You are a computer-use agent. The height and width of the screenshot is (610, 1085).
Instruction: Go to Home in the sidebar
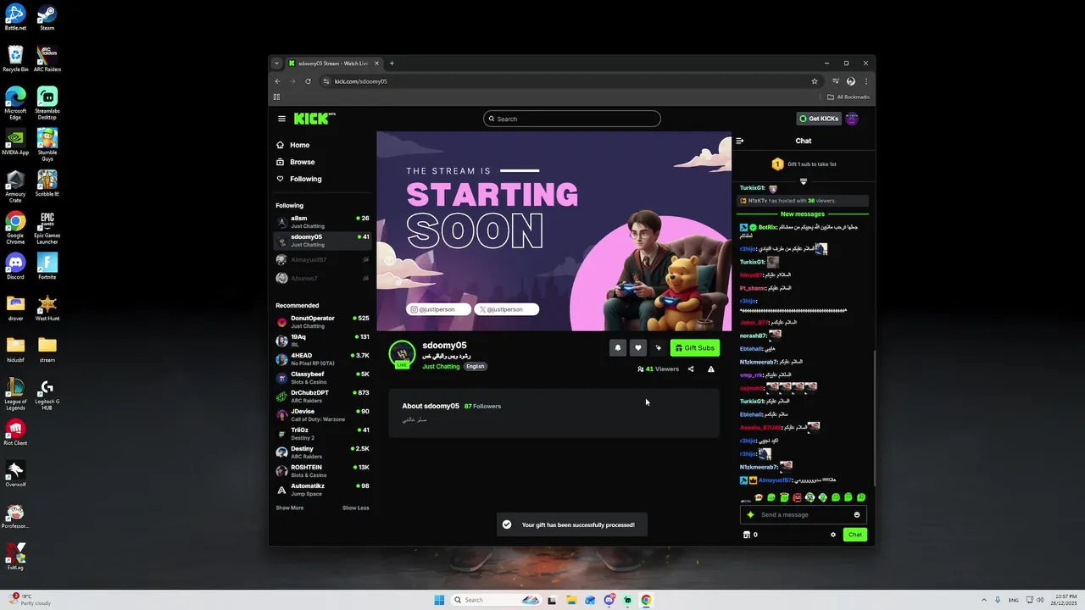(292, 145)
